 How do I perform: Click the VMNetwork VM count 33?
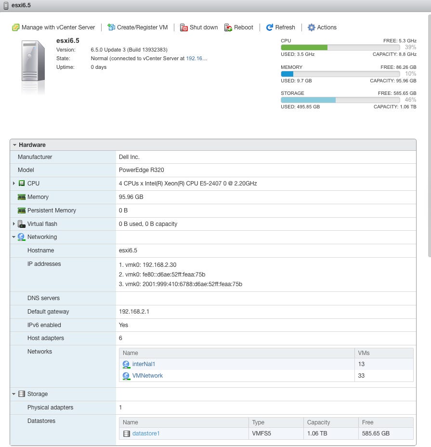point(362,376)
